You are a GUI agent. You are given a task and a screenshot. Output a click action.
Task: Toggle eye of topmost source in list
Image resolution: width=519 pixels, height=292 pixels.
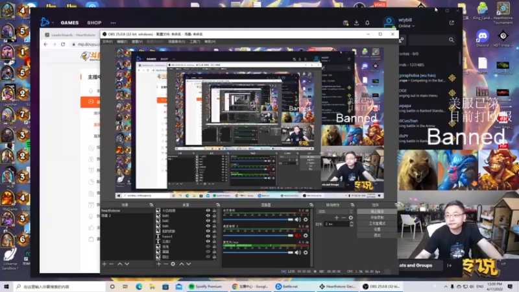click(x=208, y=210)
